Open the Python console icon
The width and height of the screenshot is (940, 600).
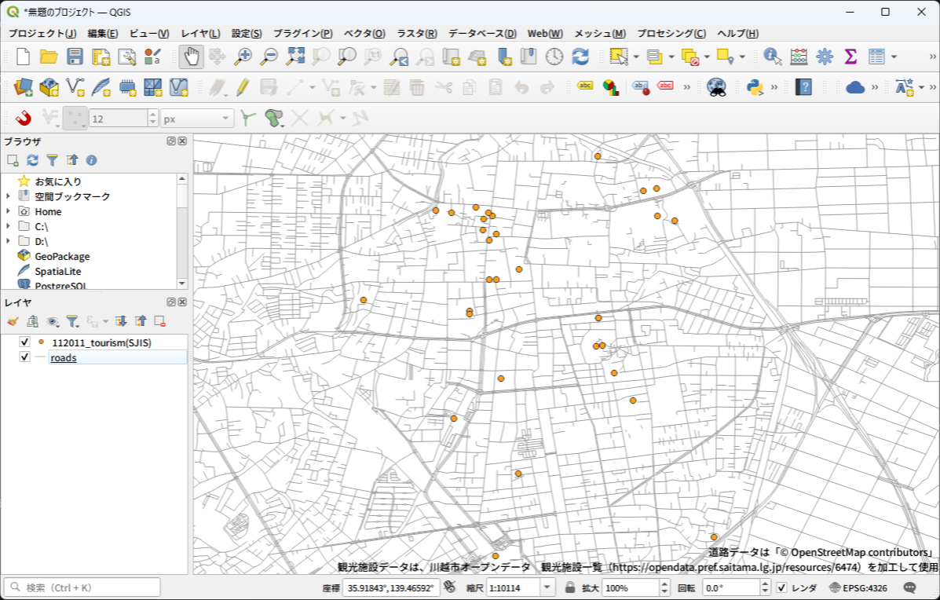[755, 87]
